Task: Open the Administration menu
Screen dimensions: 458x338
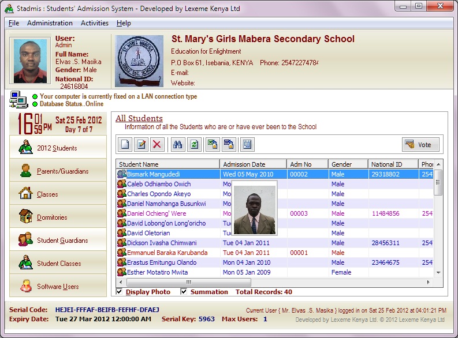Action: pyautogui.click(x=50, y=23)
